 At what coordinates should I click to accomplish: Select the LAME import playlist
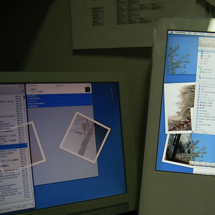(x=203, y=114)
